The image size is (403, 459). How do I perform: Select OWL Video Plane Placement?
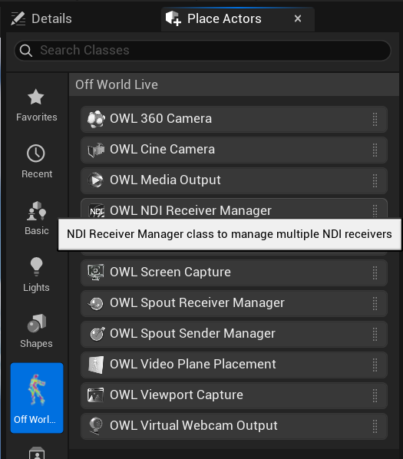(234, 365)
